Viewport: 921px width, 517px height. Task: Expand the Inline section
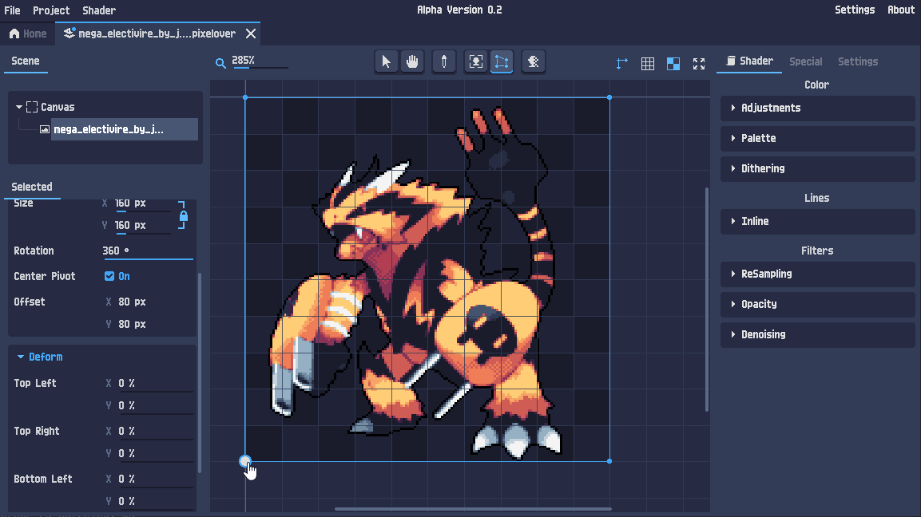click(x=818, y=221)
